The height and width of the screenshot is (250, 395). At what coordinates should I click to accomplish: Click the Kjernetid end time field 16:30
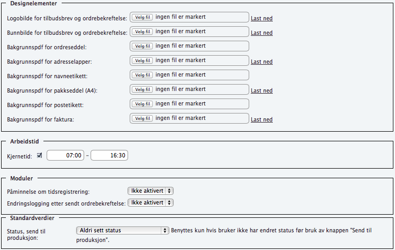tap(109, 155)
